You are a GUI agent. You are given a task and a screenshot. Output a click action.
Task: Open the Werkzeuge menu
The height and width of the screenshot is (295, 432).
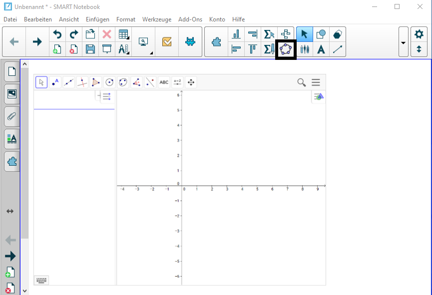pyautogui.click(x=157, y=19)
